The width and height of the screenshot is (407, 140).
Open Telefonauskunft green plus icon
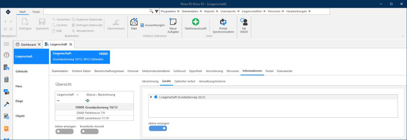[195, 22]
